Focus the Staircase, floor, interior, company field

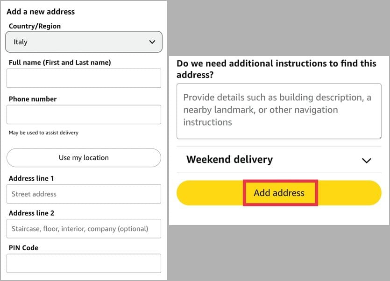84,229
